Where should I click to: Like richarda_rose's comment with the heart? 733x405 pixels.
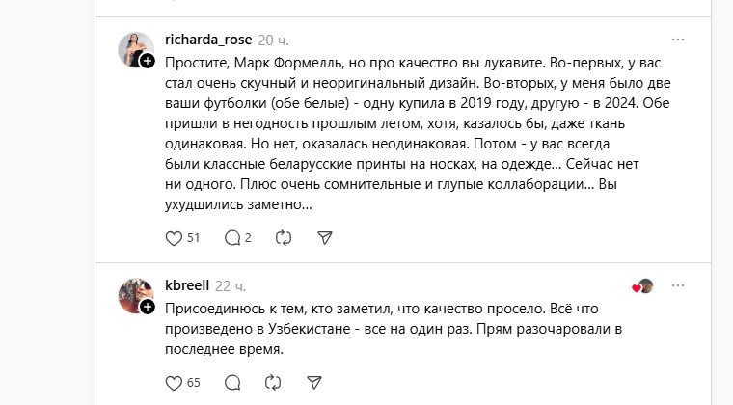click(175, 237)
